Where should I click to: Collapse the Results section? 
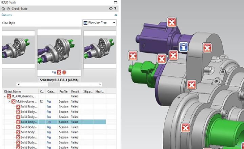[x=116, y=15]
